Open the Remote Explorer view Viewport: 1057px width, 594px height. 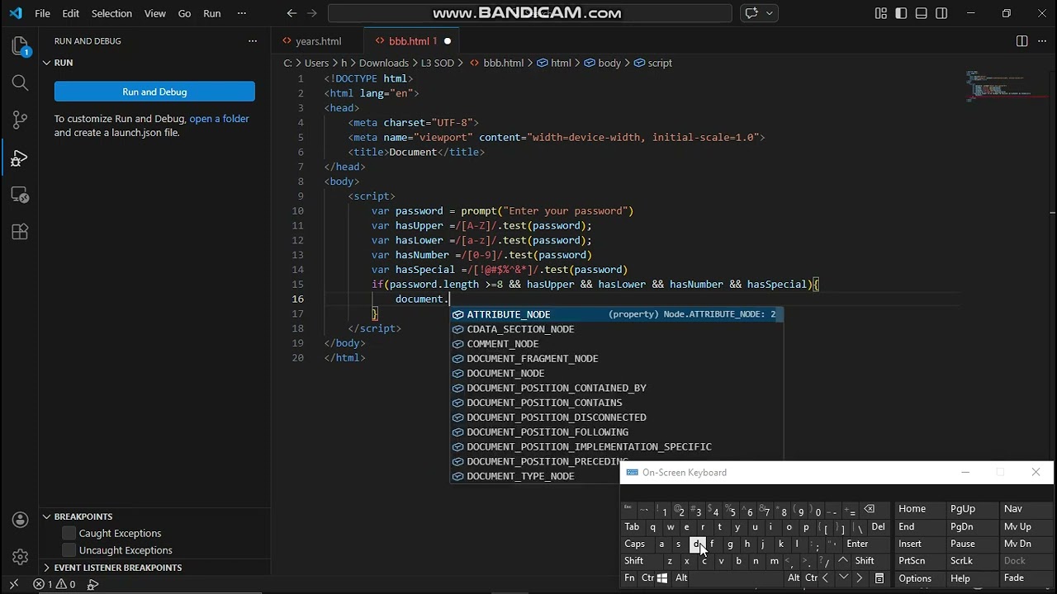(x=20, y=195)
